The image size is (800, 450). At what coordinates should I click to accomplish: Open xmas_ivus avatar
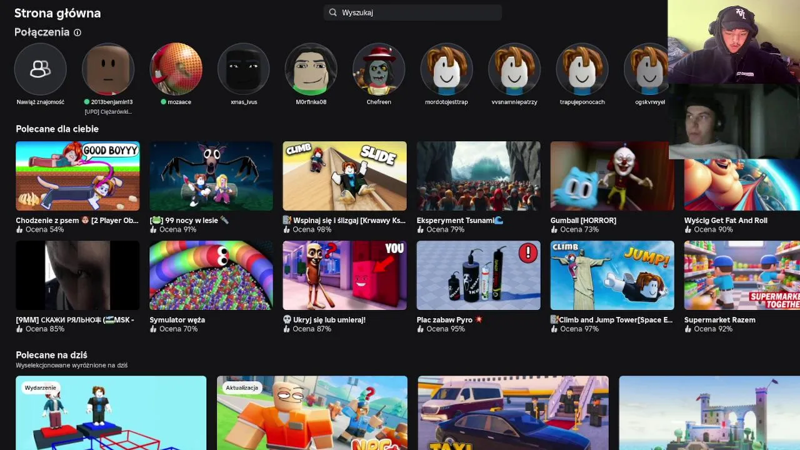(244, 69)
